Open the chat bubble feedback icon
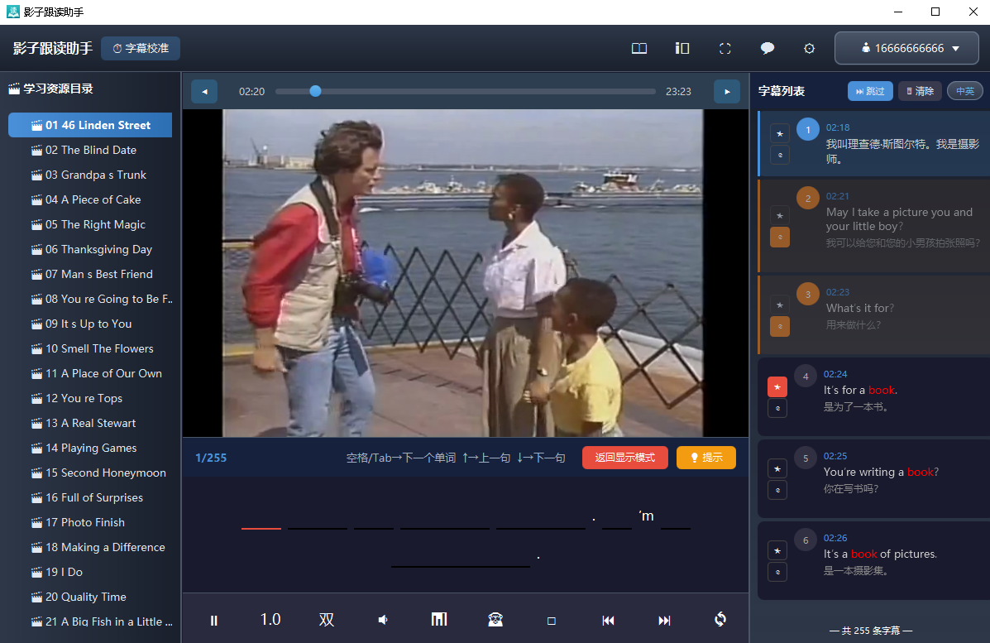 768,49
